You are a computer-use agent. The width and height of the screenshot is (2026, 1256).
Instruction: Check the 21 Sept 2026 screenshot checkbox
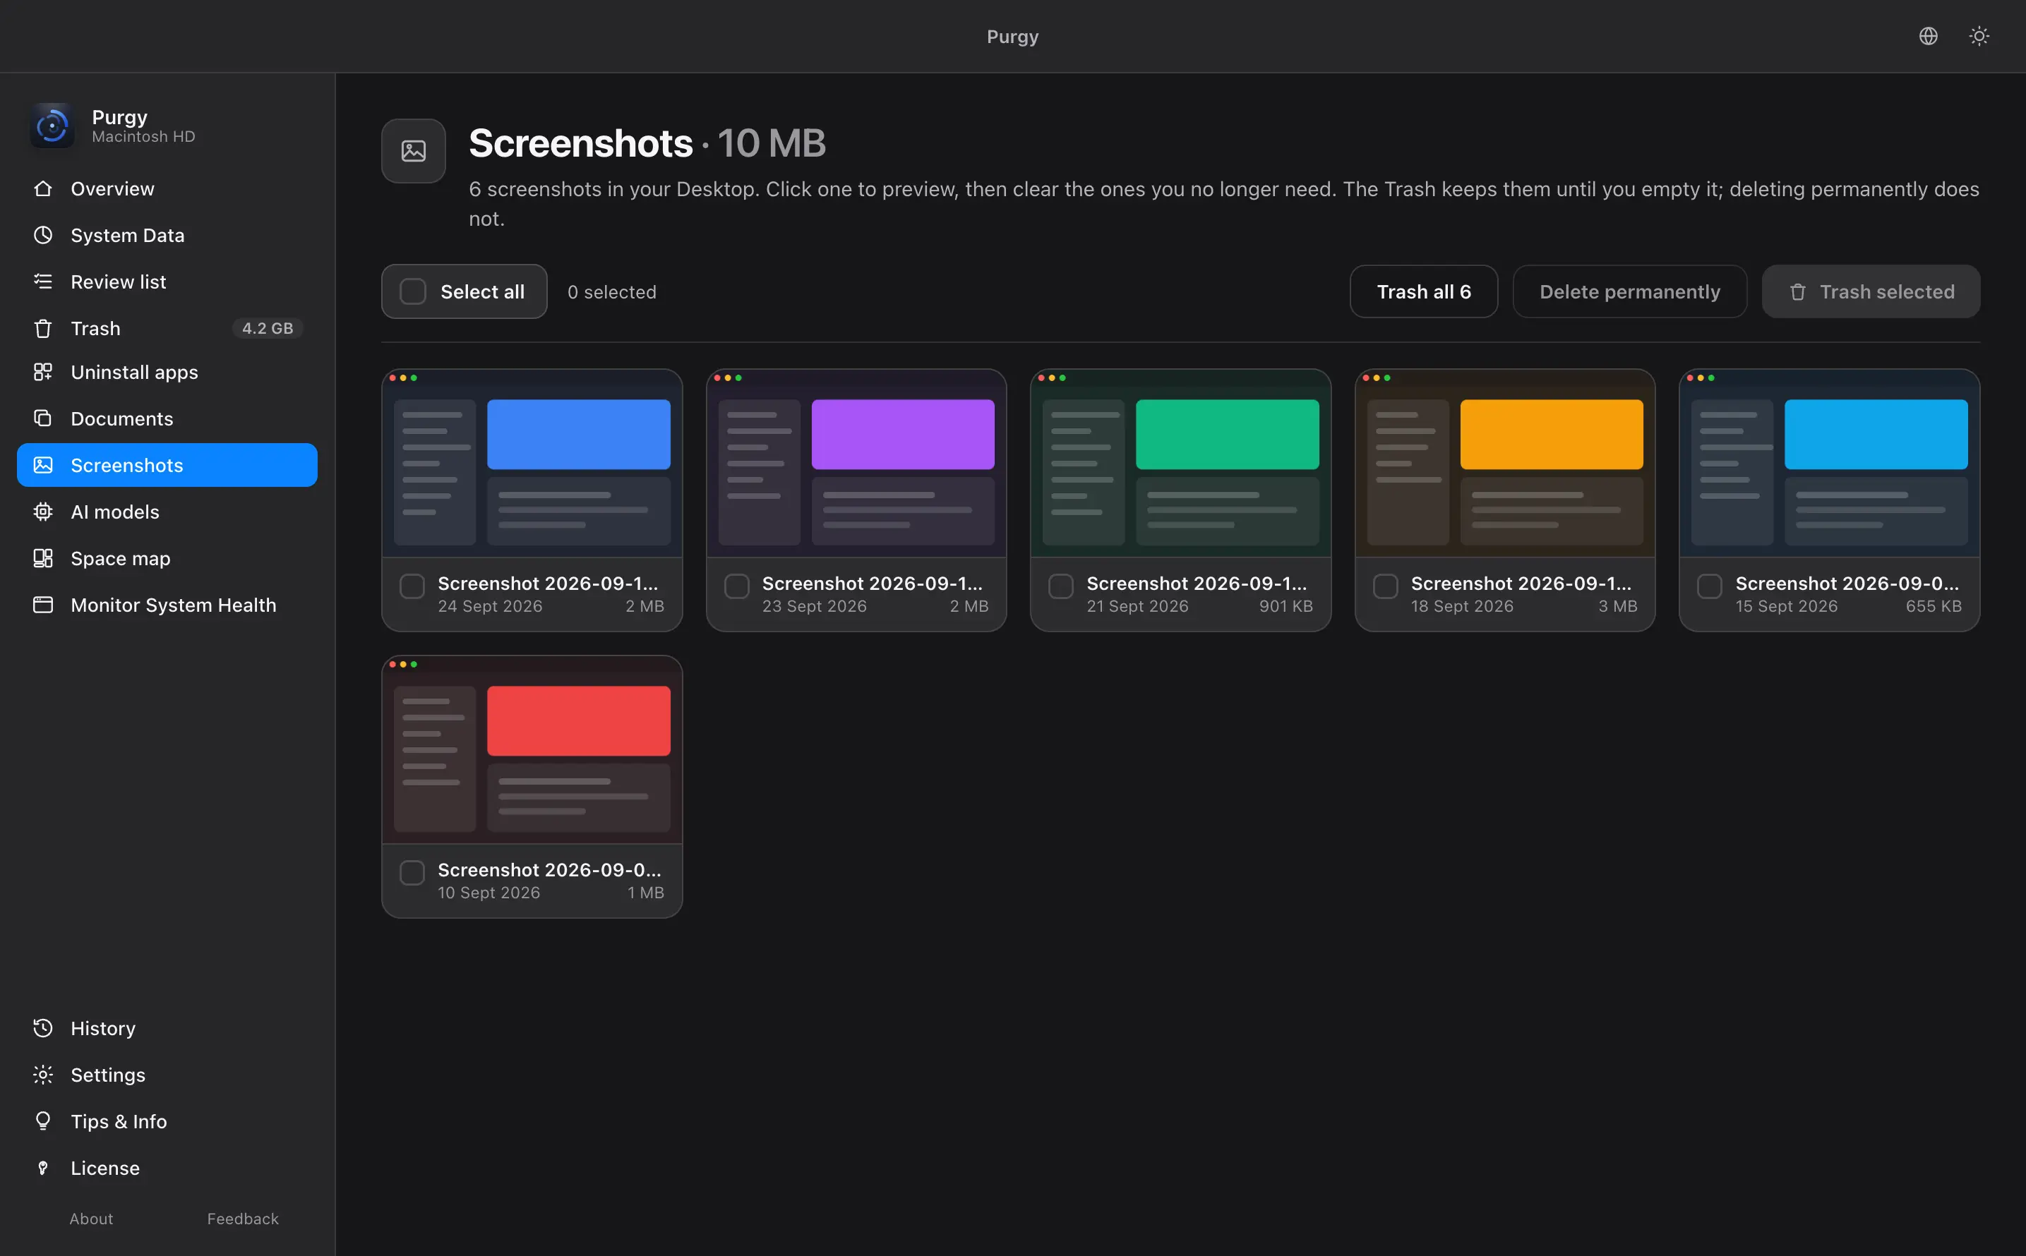click(x=1060, y=586)
